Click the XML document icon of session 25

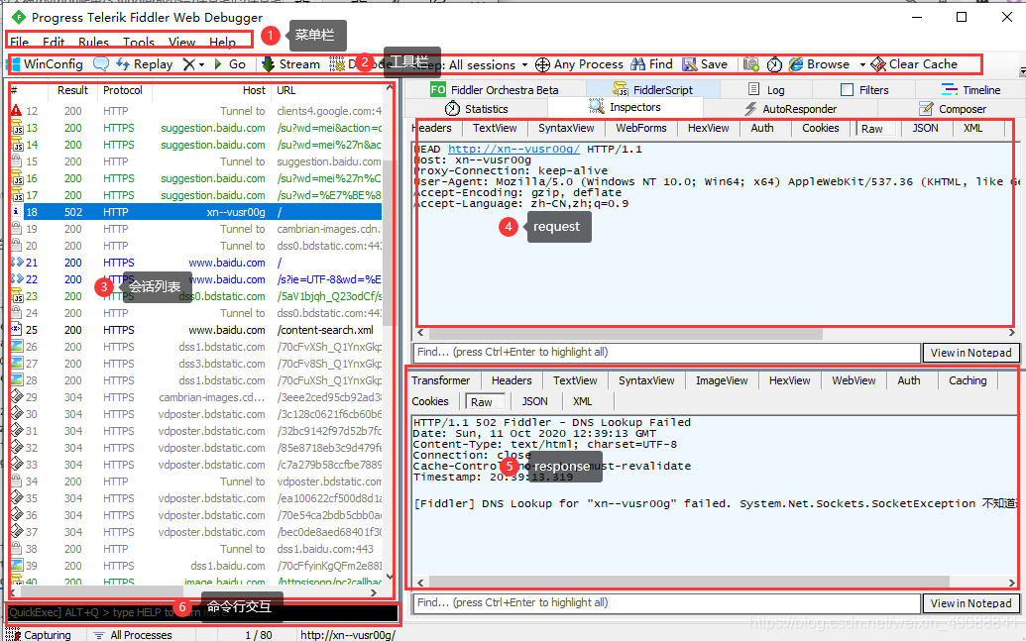click(x=16, y=330)
